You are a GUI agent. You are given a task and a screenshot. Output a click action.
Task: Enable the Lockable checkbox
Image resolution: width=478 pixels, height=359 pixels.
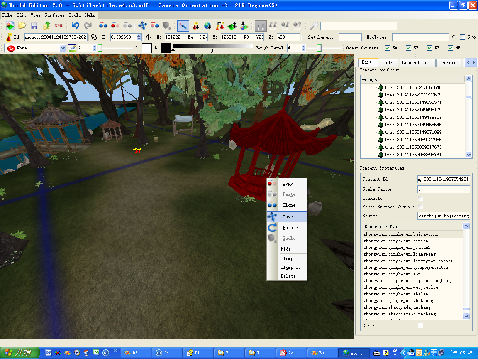tap(420, 199)
